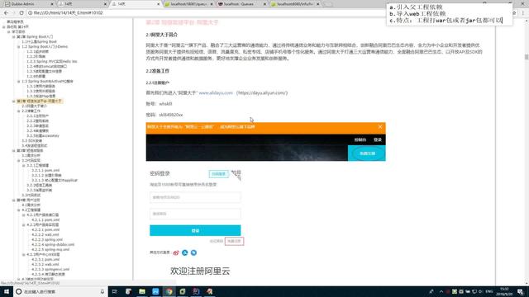
Task: Select the 4.2.2.5 spring-mq.xml item
Action: tap(50, 249)
